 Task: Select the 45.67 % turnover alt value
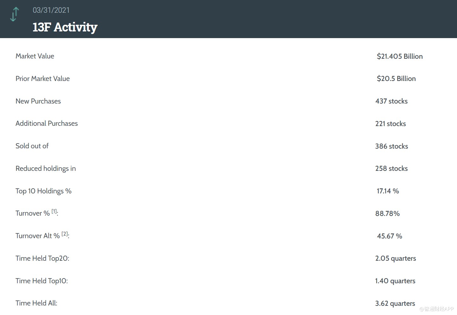(389, 236)
